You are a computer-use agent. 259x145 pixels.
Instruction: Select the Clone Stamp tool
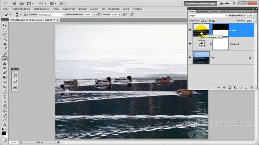[5, 64]
